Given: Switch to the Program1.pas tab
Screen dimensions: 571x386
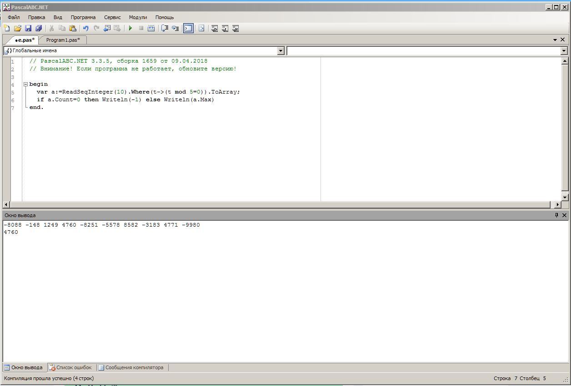Looking at the screenshot, I should pos(63,40).
